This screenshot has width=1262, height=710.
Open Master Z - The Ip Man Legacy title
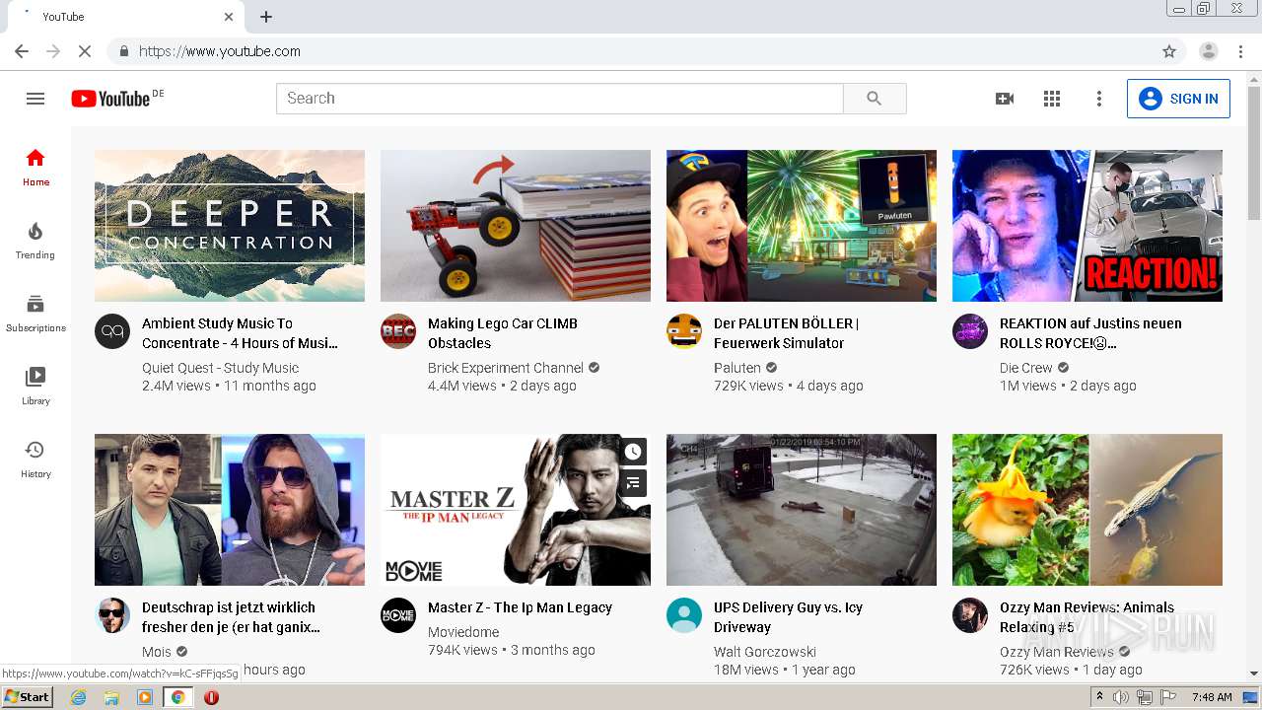(520, 607)
